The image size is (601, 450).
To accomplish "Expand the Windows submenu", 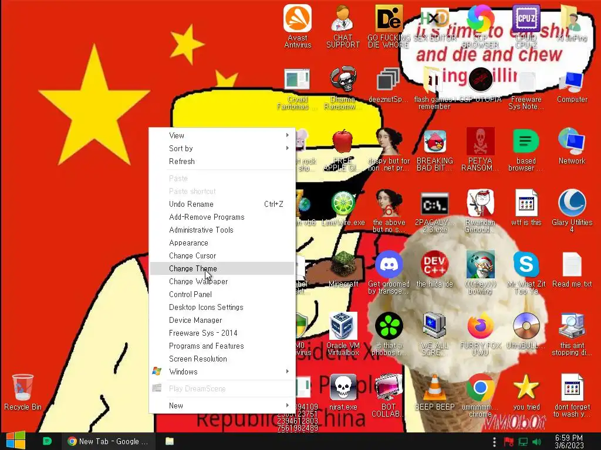I will pos(222,371).
